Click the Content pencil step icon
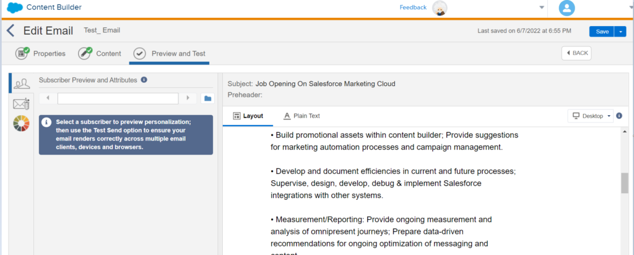 (x=85, y=53)
